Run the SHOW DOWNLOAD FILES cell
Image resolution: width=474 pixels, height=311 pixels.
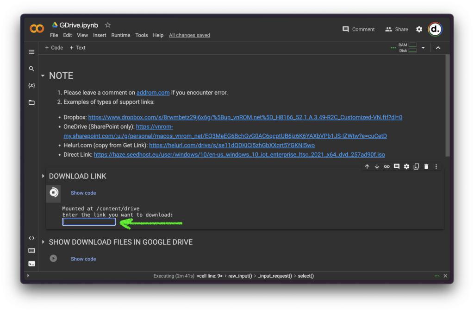pos(53,258)
